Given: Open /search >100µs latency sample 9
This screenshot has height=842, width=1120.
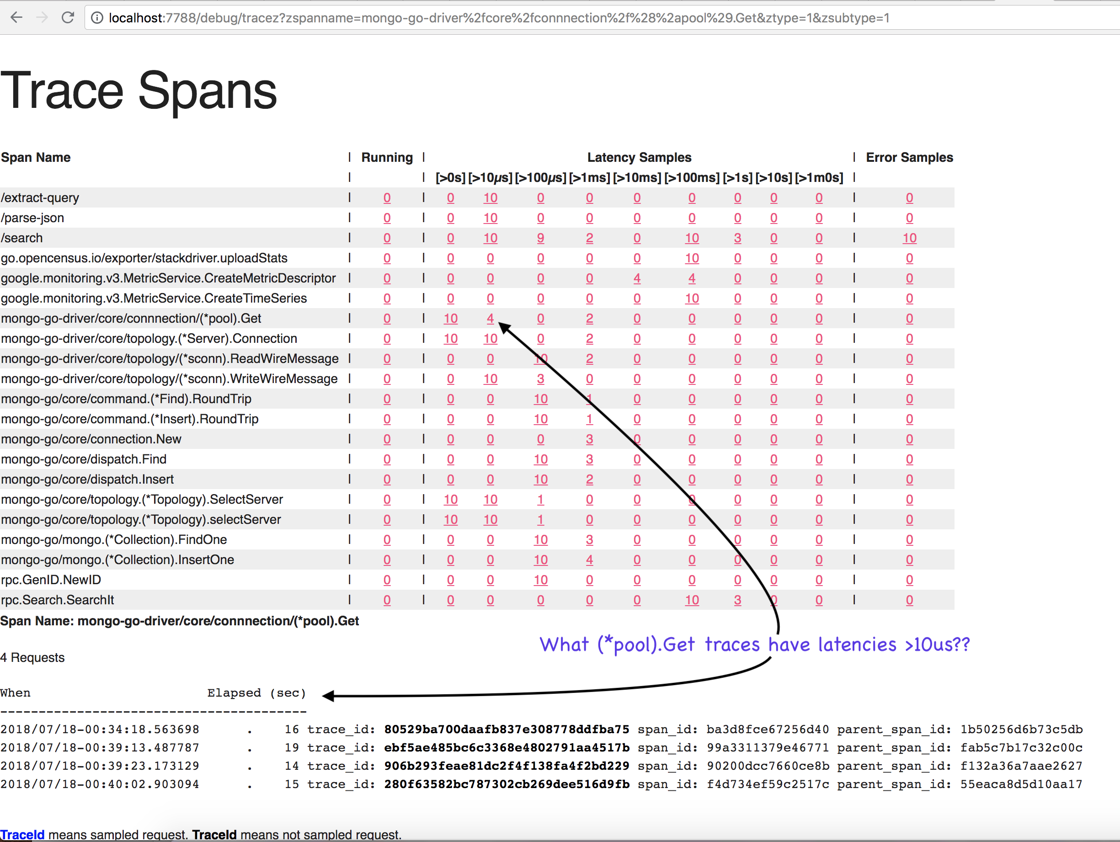Looking at the screenshot, I should (540, 238).
